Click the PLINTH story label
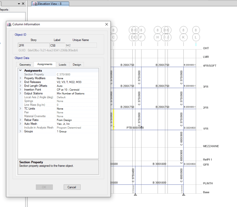This screenshot has height=207, width=237. pyautogui.click(x=208, y=183)
